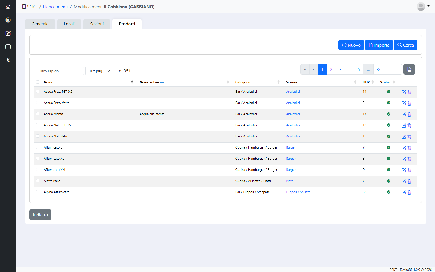
Task: Edit the Affumicato XL row
Action: tap(404, 159)
